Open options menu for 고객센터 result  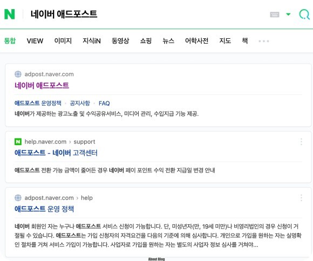301,142
